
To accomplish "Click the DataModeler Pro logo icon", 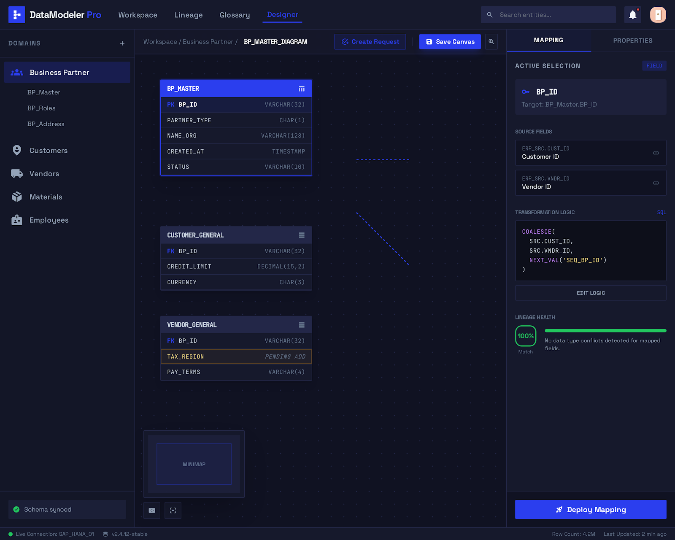I will coord(17,15).
